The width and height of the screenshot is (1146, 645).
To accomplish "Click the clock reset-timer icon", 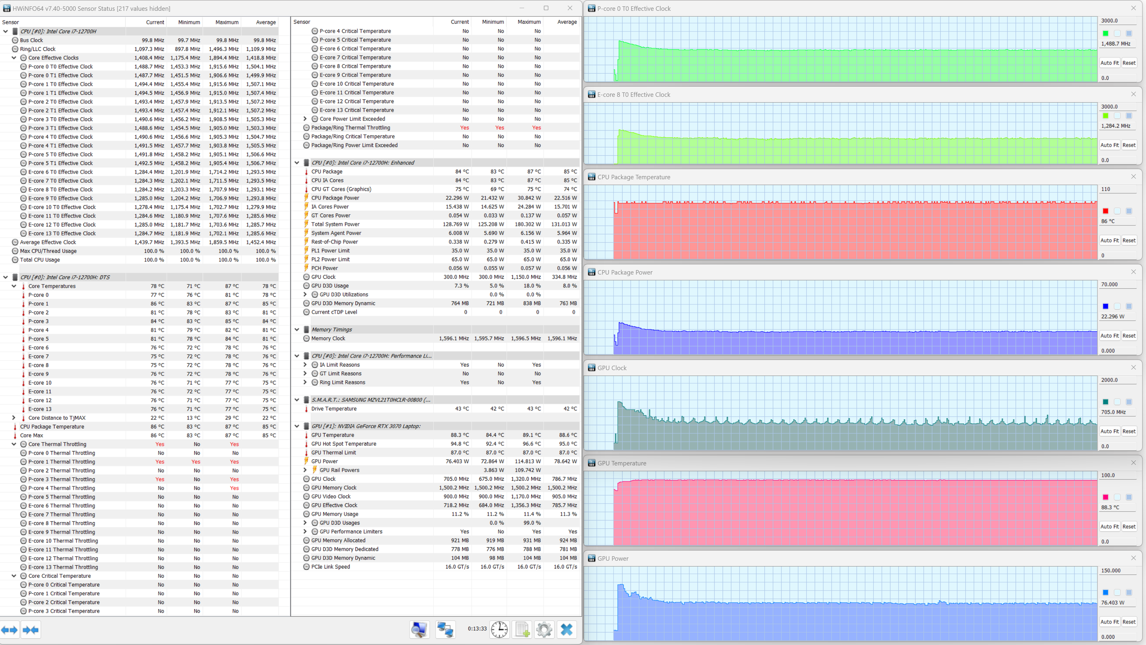I will [x=499, y=629].
